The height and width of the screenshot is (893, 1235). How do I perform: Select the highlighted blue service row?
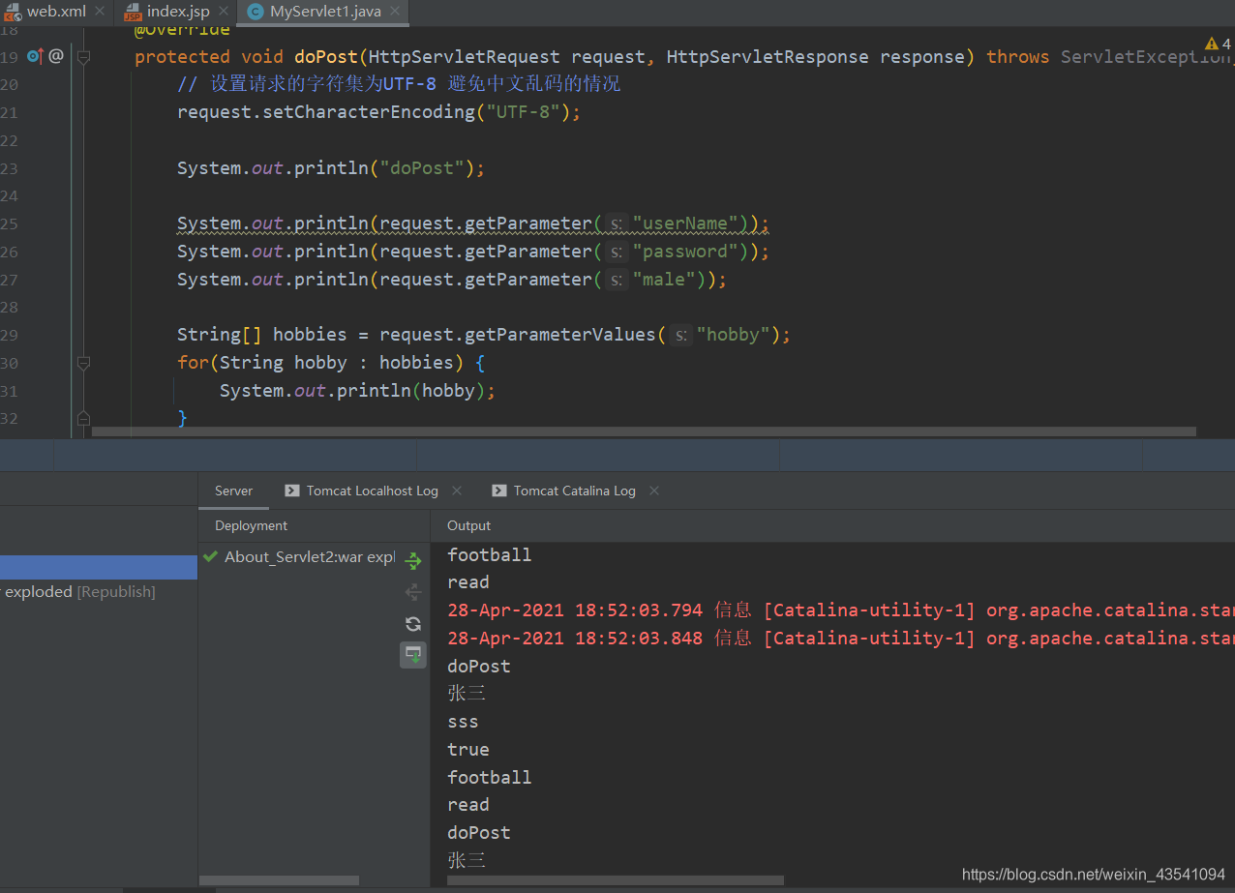99,567
